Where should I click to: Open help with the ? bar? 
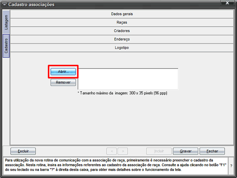pos(231,166)
